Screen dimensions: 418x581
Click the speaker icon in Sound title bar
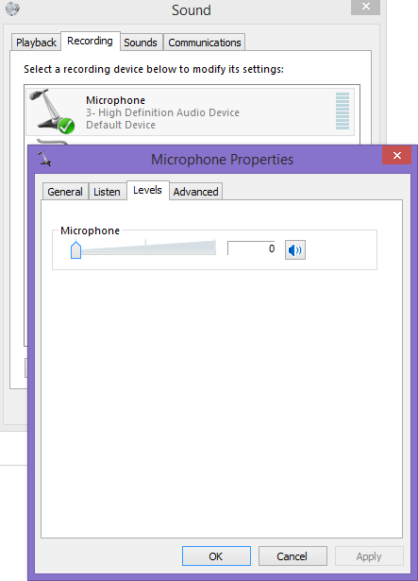[13, 9]
